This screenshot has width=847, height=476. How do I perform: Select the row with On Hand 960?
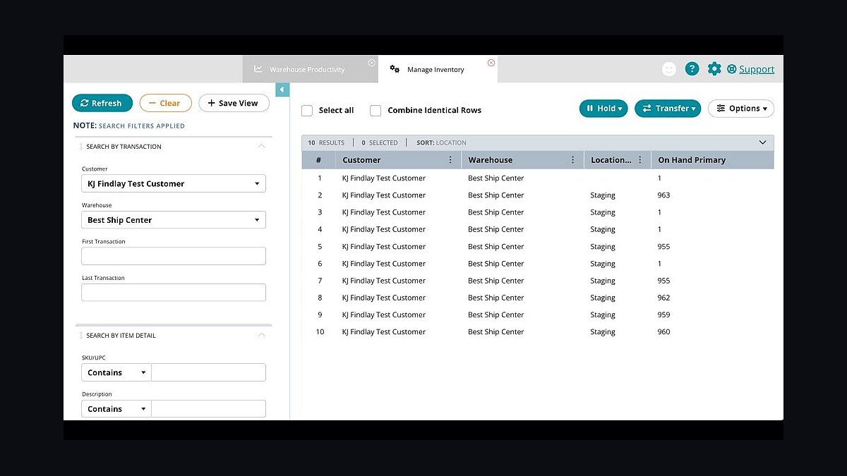(538, 331)
